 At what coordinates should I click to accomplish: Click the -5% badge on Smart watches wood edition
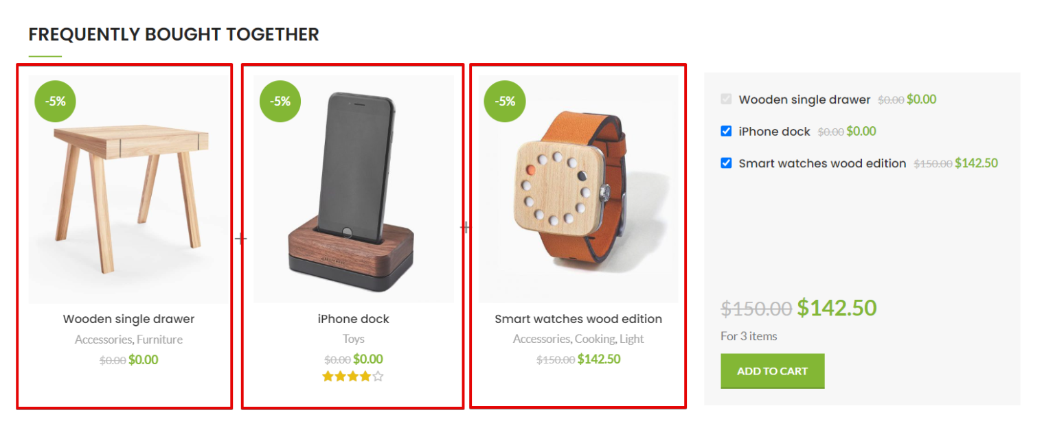(x=504, y=101)
